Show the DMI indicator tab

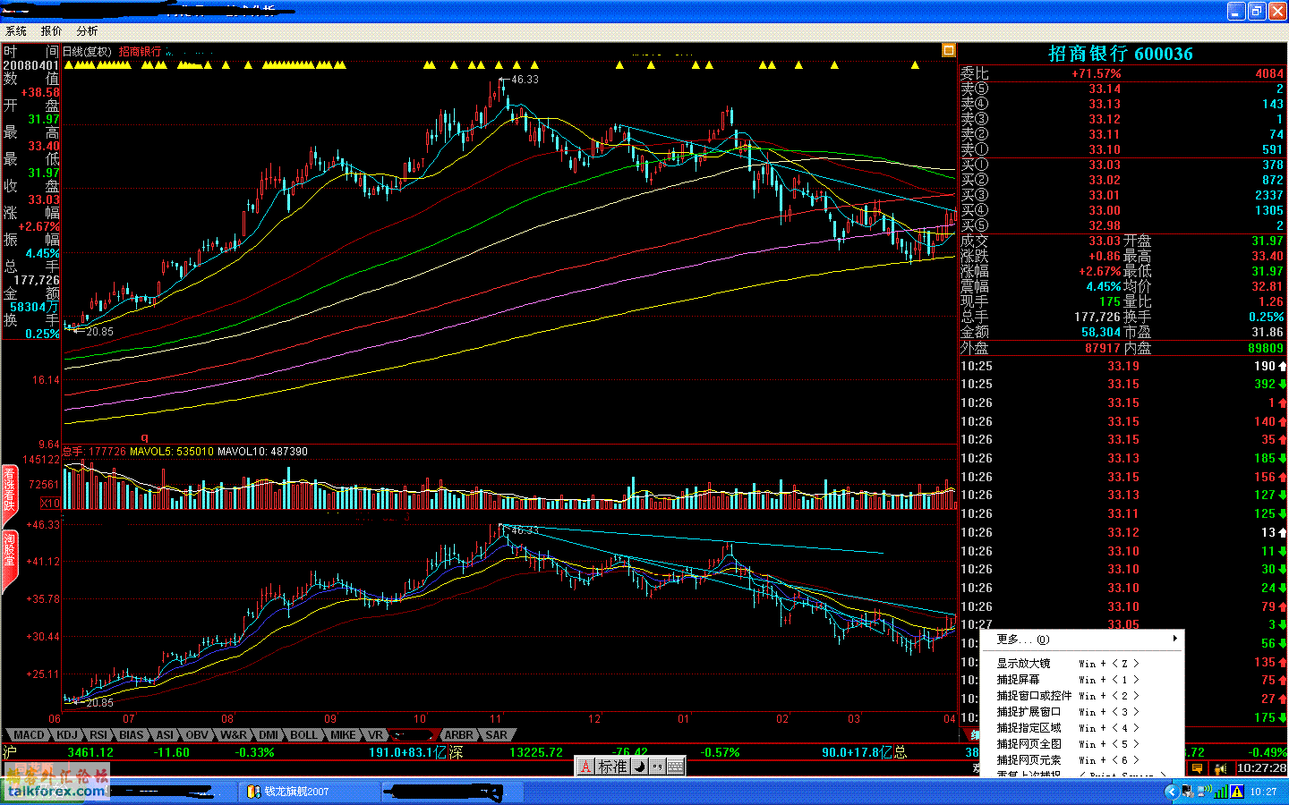[269, 735]
